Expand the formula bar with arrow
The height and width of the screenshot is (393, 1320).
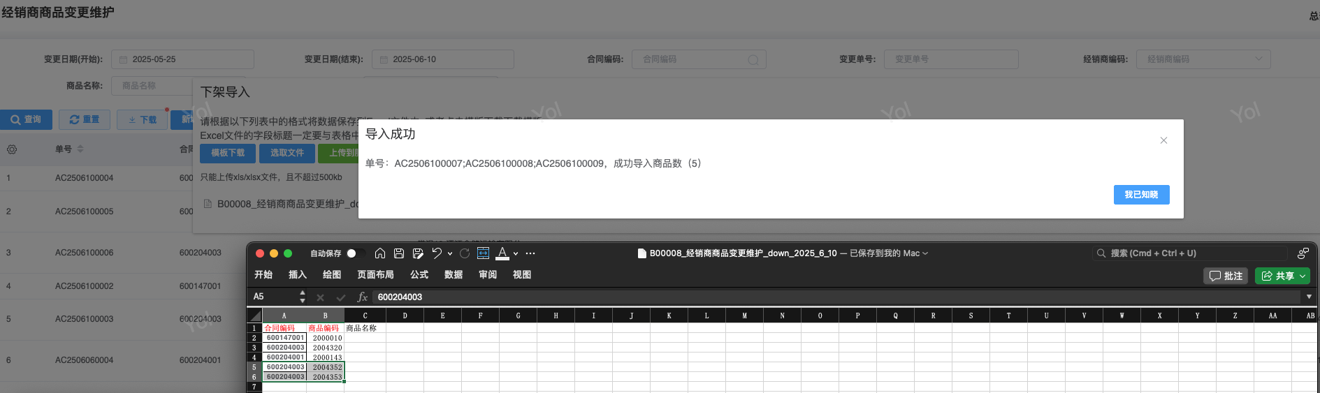(x=1309, y=297)
